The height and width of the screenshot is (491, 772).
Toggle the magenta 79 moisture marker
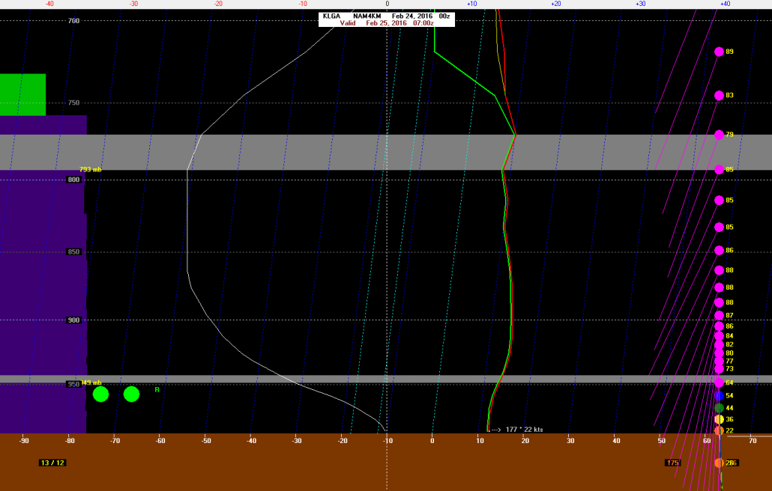point(718,135)
